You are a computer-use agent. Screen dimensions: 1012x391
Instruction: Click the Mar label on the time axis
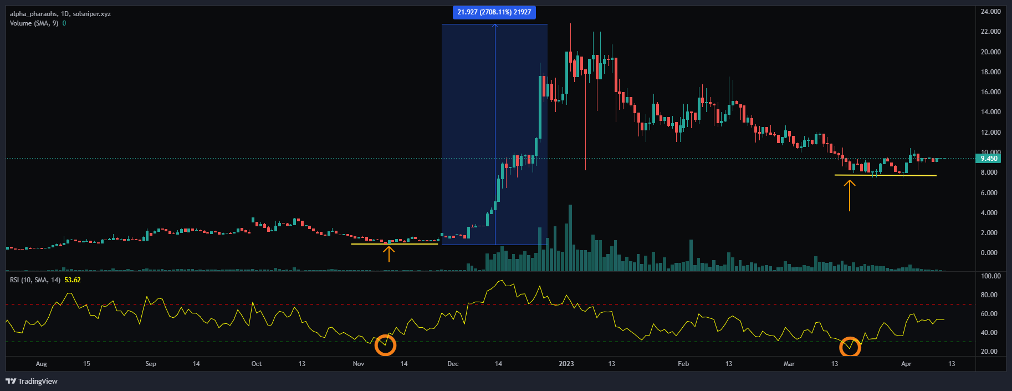click(789, 364)
